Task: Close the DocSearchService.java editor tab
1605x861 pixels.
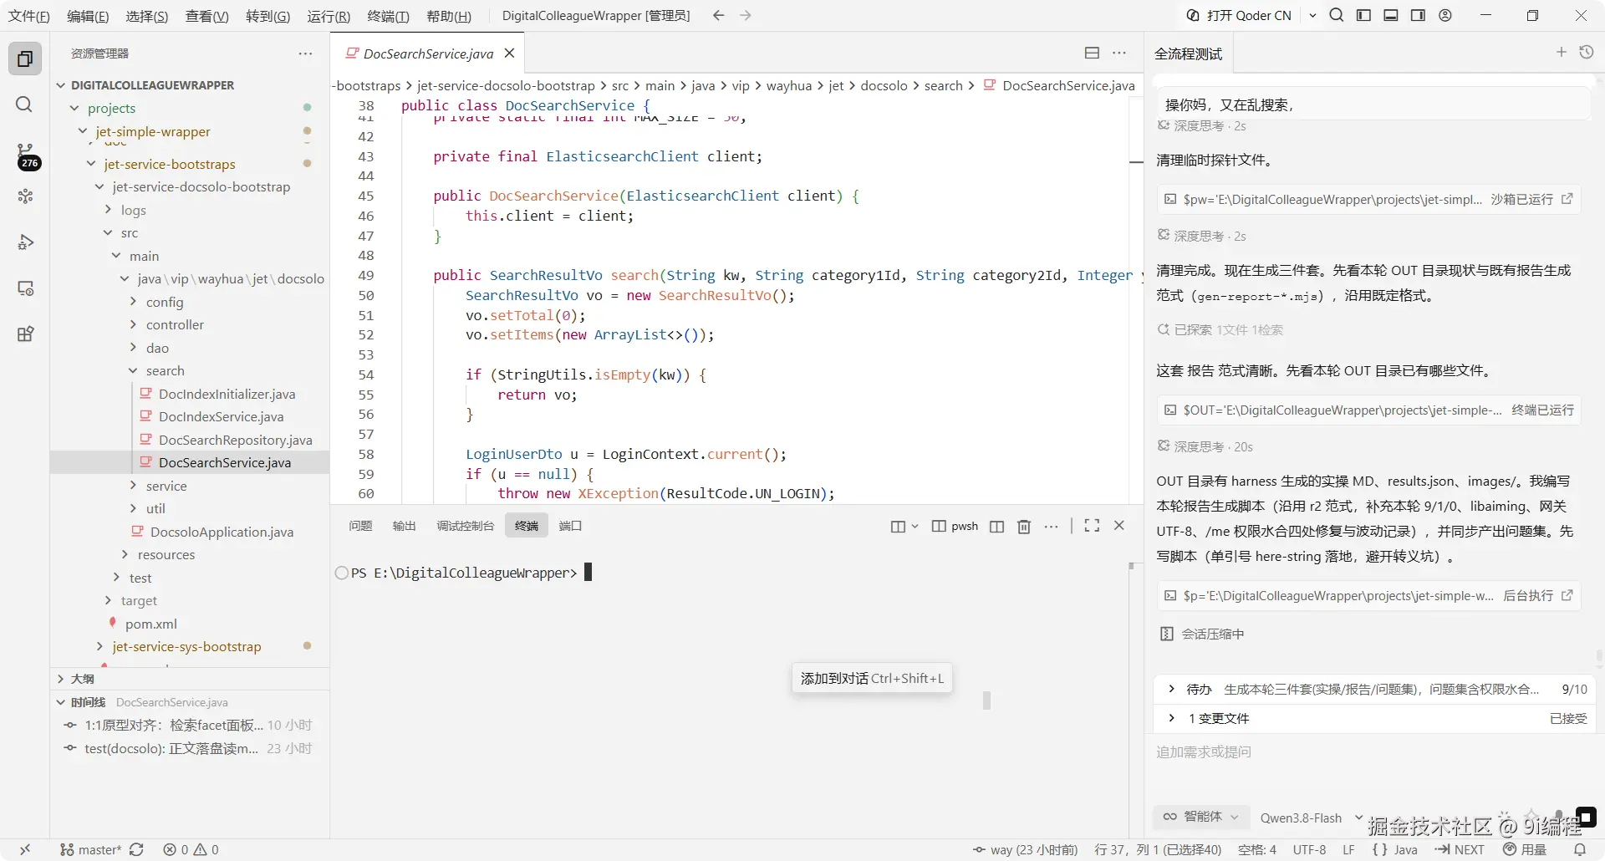Action: pyautogui.click(x=509, y=53)
